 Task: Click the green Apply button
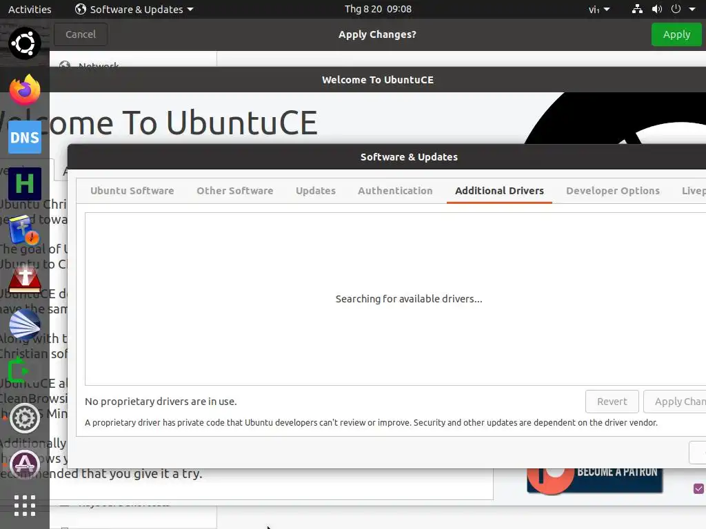pos(676,34)
